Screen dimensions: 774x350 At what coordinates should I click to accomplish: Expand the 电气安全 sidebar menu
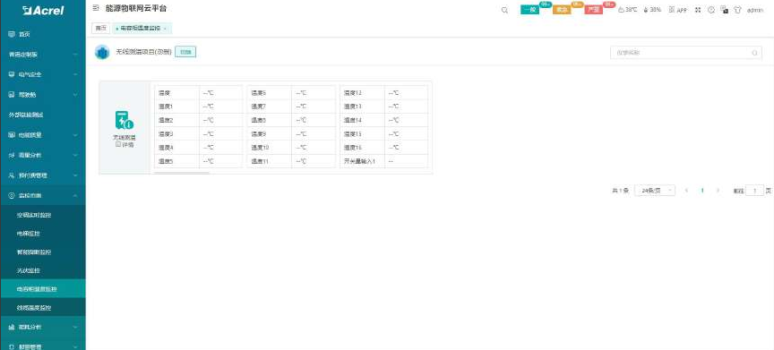[x=42, y=74]
